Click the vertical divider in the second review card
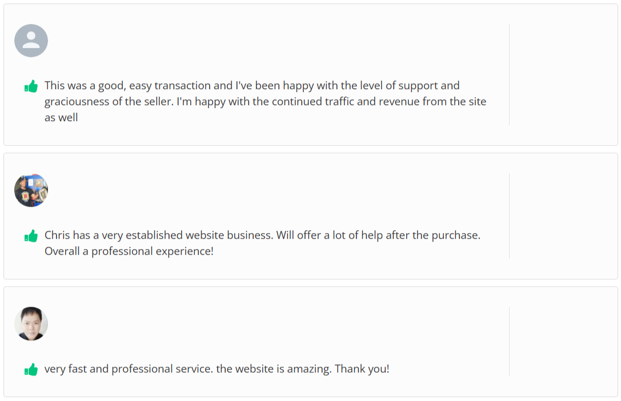This screenshot has width=621, height=401. tap(509, 216)
